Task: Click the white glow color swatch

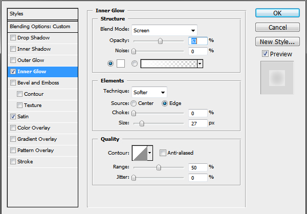Action: coord(121,63)
